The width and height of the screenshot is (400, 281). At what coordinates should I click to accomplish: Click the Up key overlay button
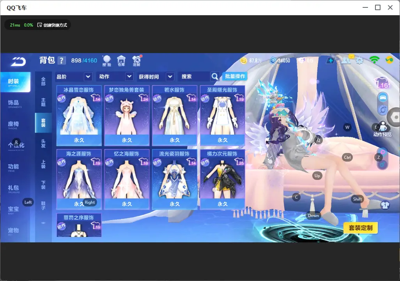tap(317, 176)
